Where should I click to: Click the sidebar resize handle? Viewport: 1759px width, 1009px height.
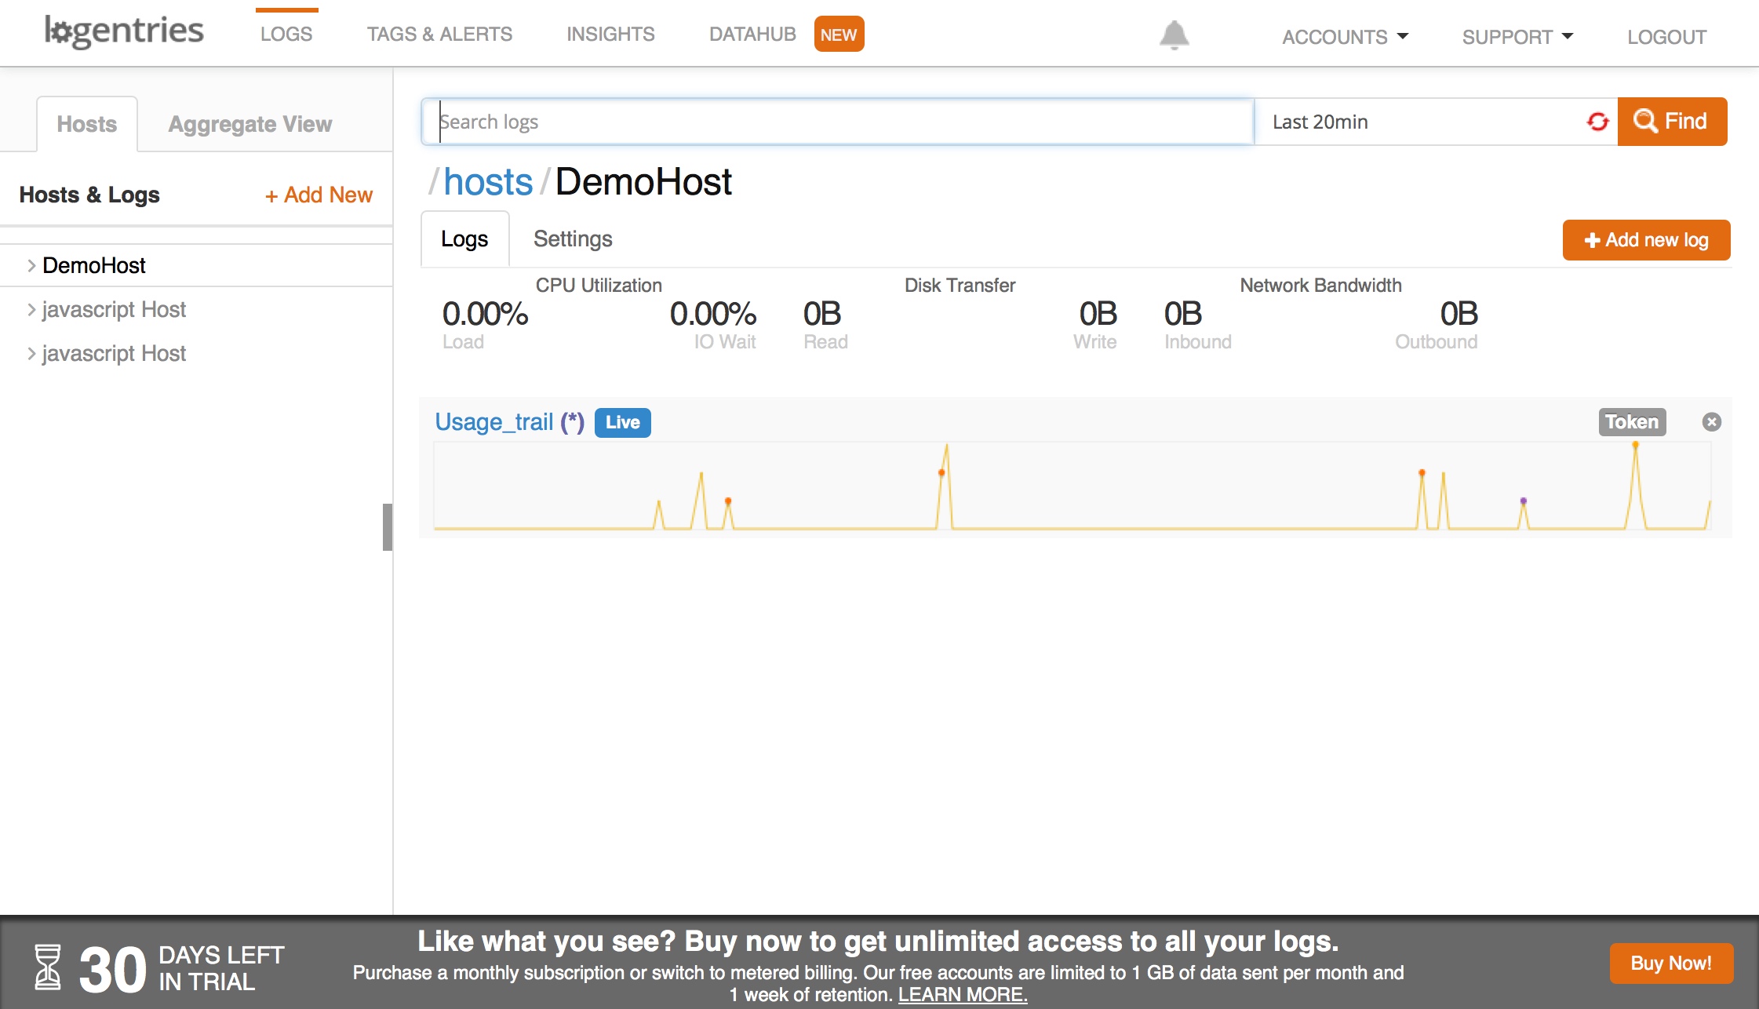click(387, 526)
